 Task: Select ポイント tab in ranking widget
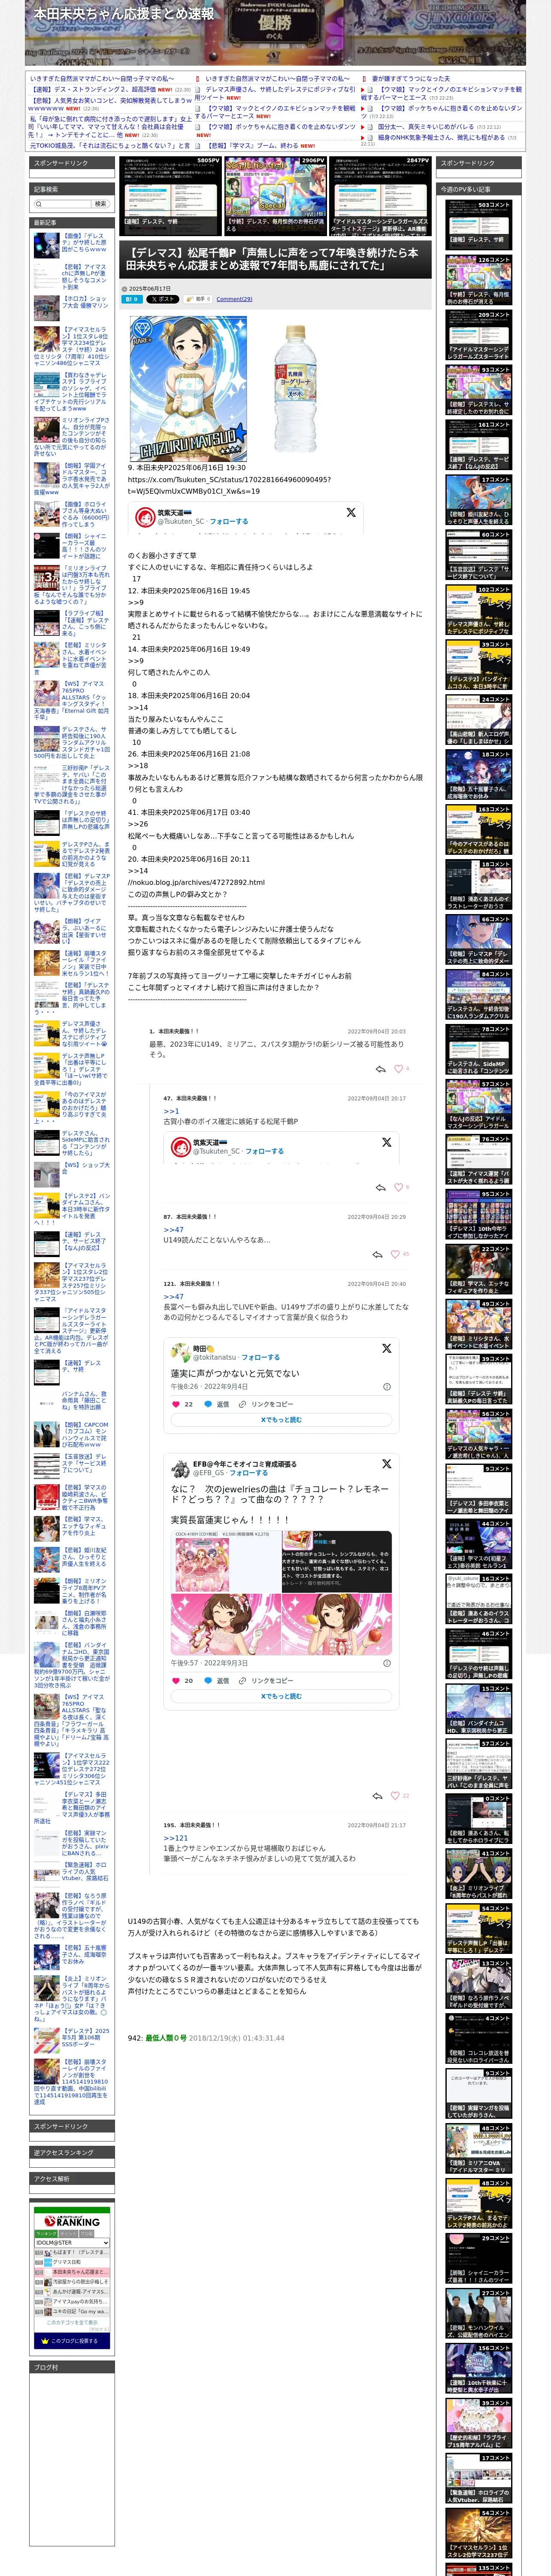(x=70, y=2233)
